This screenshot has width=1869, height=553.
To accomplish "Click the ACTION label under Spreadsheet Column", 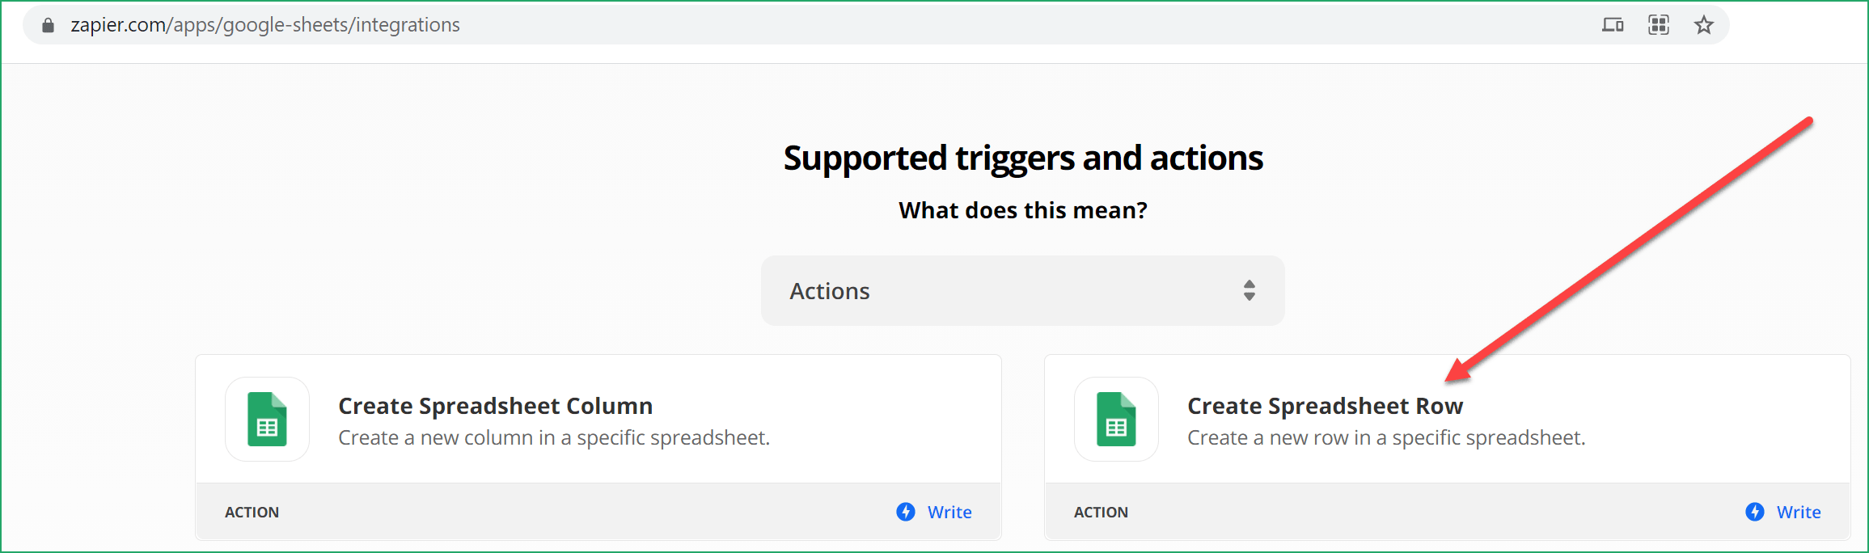I will click(x=252, y=512).
